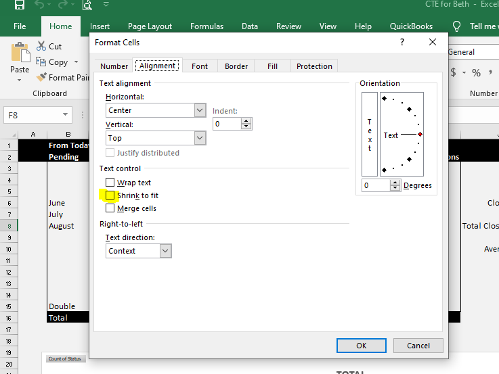Click the Tell me lightbulb icon
The image size is (499, 374).
(456, 26)
